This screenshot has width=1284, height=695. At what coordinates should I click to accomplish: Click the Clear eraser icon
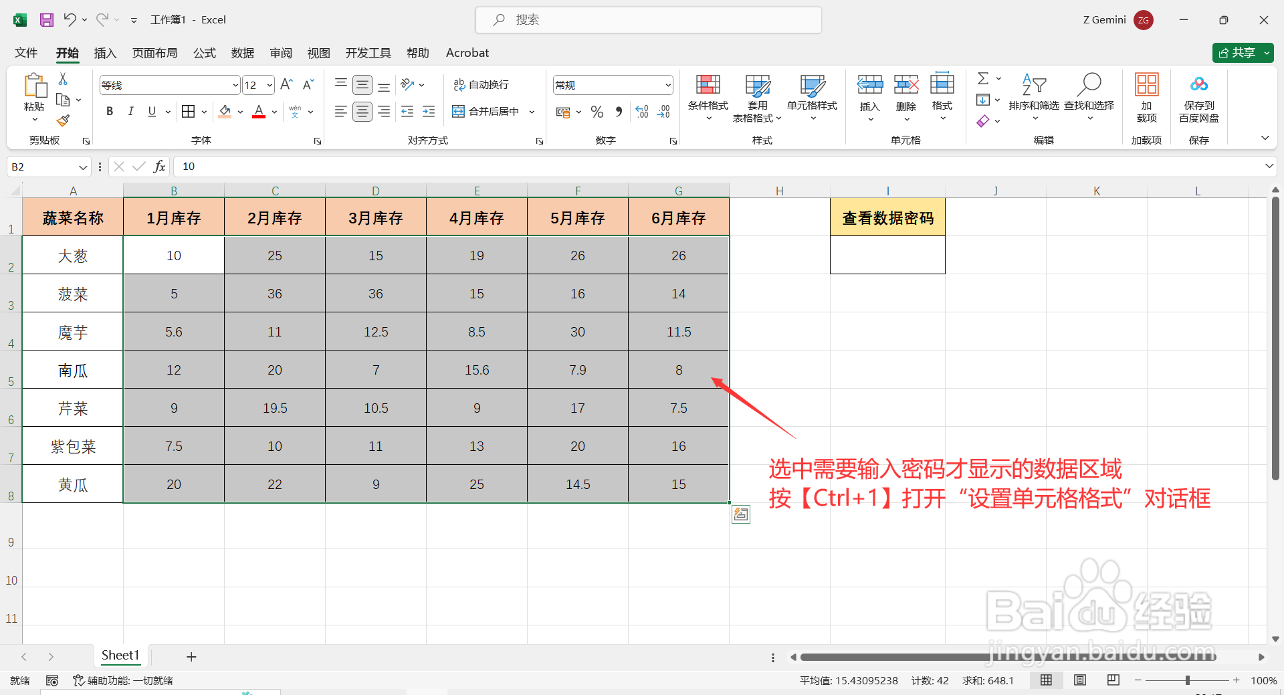pos(982,121)
